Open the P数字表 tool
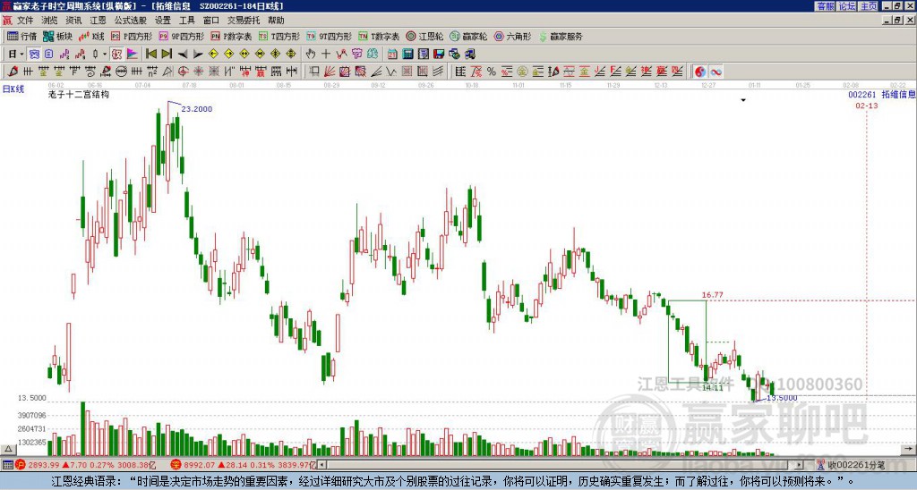This screenshot has width=917, height=490. (x=232, y=36)
